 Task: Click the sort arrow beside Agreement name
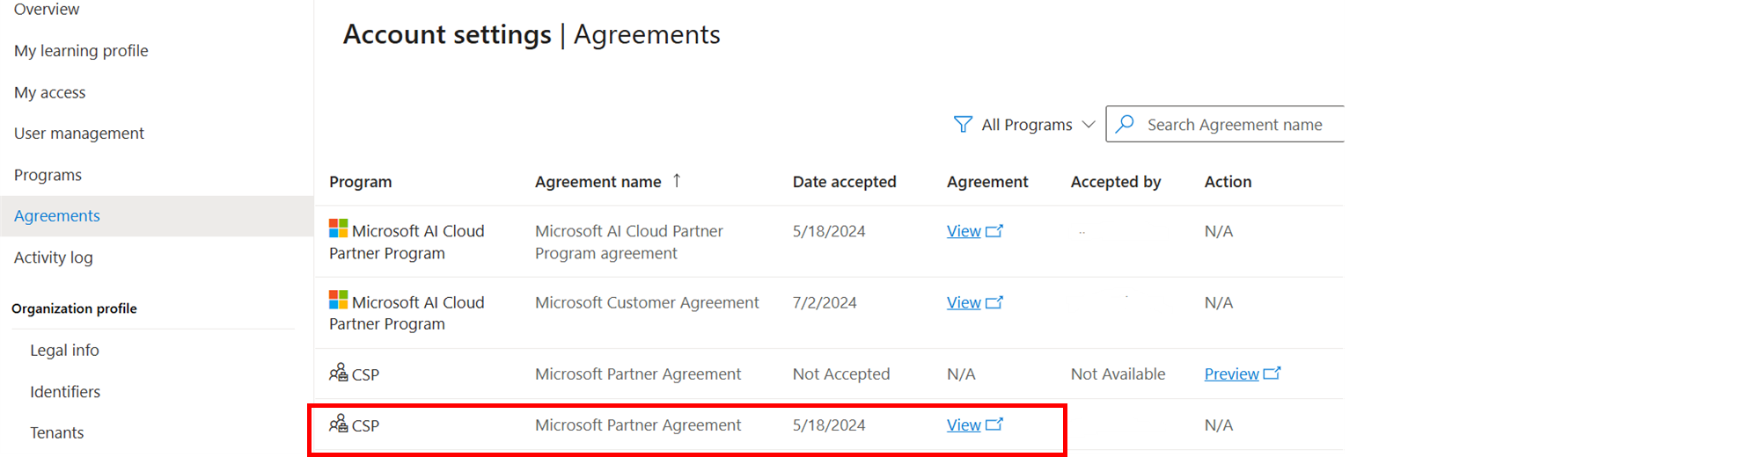(677, 180)
